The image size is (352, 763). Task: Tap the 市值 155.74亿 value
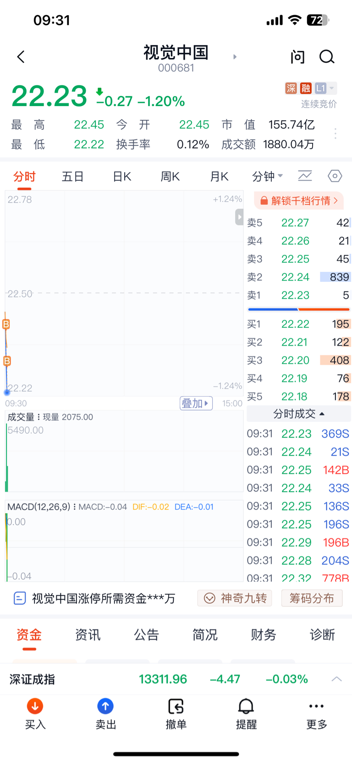[x=291, y=124]
